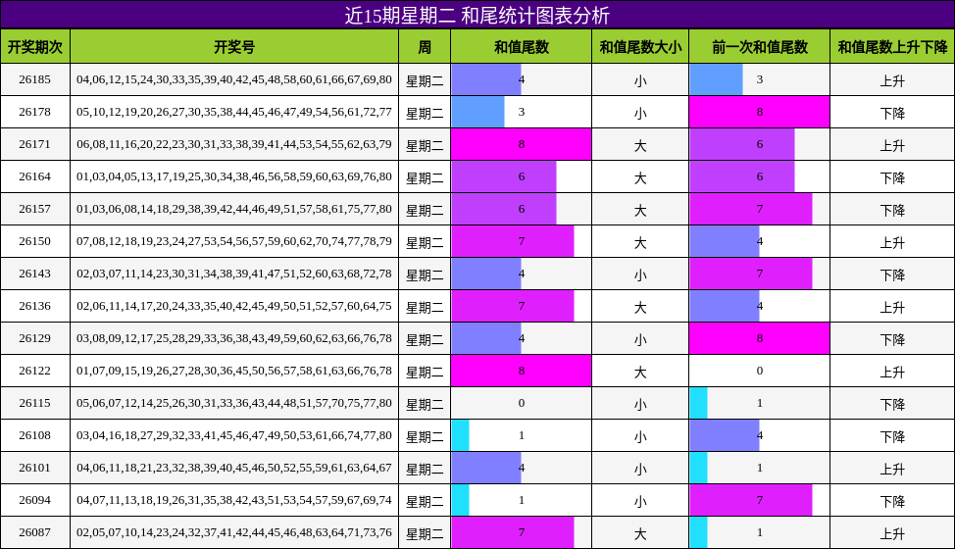This screenshot has height=549, width=955.
Task: Click the 前一次和值尾数 value 0 in row 26122
Action: point(760,371)
